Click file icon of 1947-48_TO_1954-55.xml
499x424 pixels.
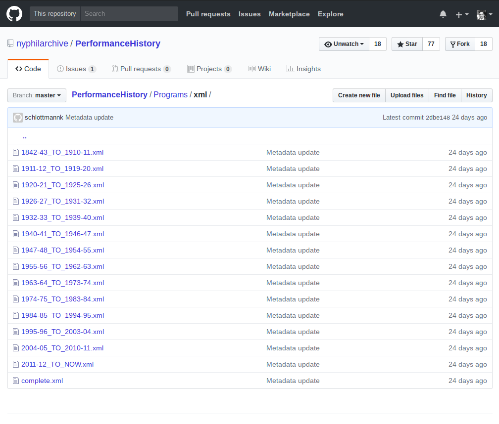[16, 250]
